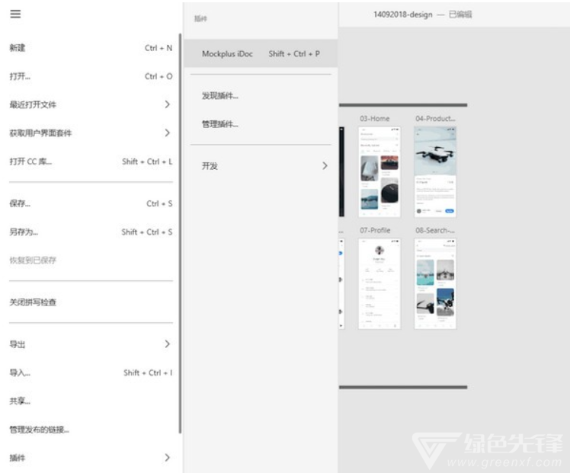Open 打开 CC 库... menu item

pos(91,161)
